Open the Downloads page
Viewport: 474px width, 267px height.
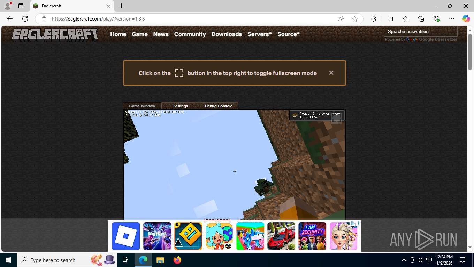227,34
